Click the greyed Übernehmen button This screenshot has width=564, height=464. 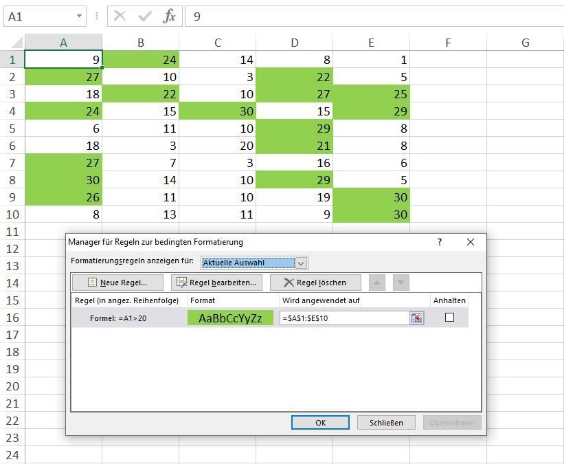452,423
